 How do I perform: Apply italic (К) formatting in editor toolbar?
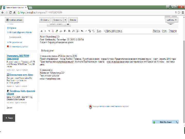(x=45, y=31)
